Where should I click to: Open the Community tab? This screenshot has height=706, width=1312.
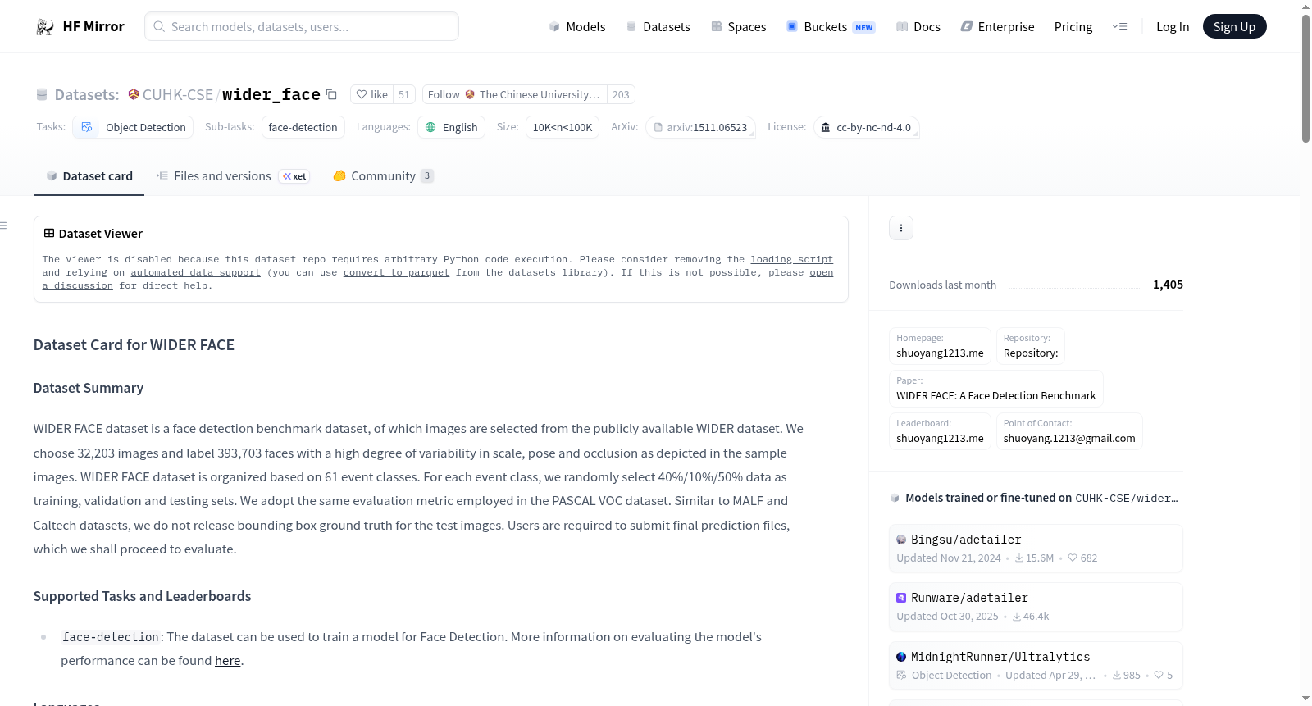(383, 176)
